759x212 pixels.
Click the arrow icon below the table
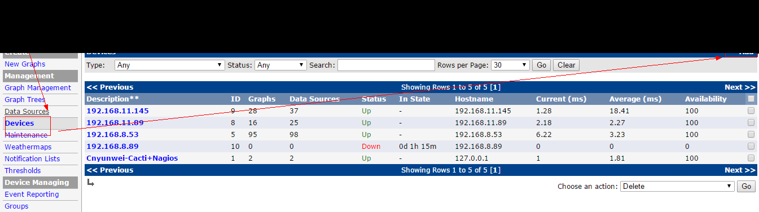click(x=91, y=182)
